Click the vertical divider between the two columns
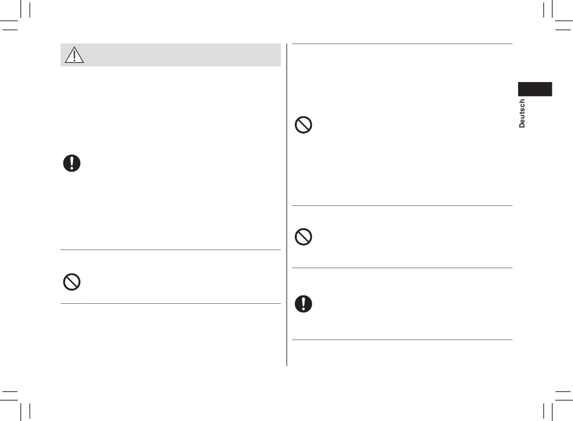The height and width of the screenshot is (421, 573). (287, 205)
